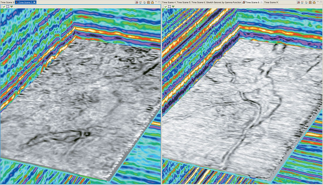Open the Time Scene 6 tab
Image resolution: width=323 pixels, height=185 pixels.
[x=198, y=2]
